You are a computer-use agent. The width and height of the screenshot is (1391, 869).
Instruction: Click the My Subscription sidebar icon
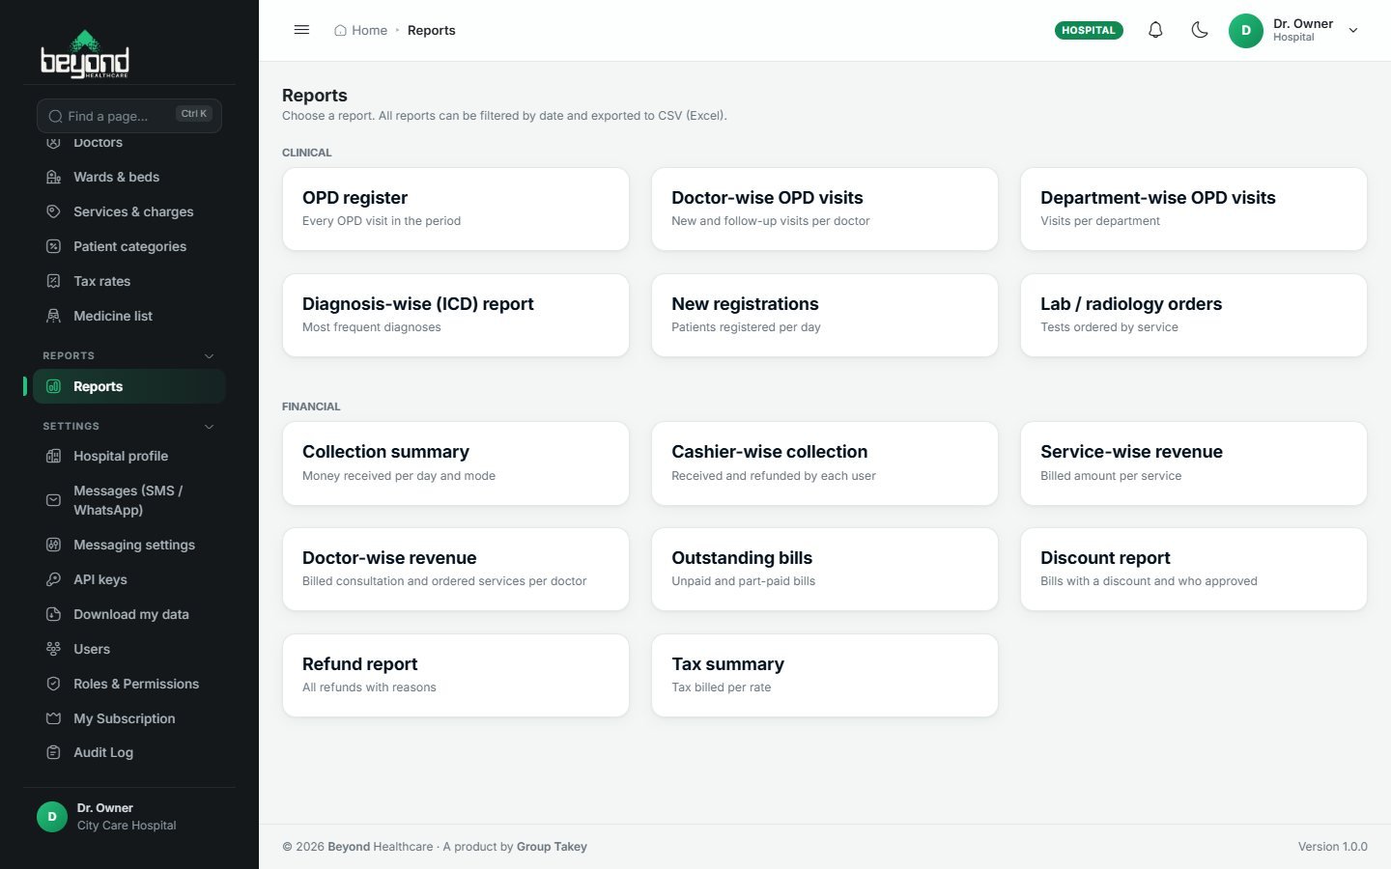[54, 718]
